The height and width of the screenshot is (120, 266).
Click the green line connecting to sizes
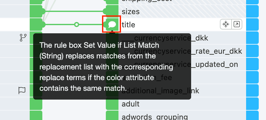(74, 12)
